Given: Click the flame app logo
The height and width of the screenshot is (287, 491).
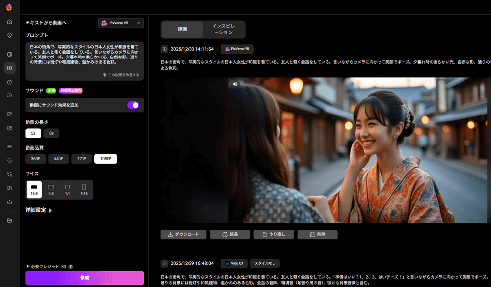Looking at the screenshot, I should point(9,7).
